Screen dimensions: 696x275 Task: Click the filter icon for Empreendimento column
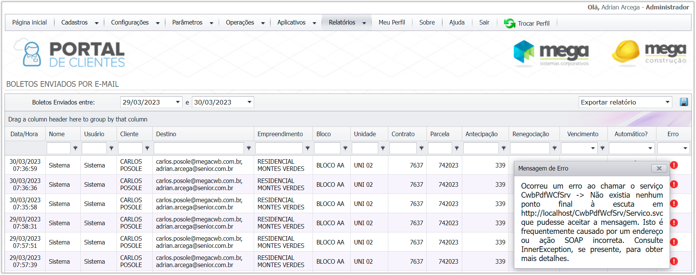(x=308, y=148)
